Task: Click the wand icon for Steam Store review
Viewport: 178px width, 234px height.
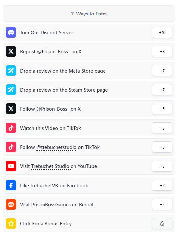Action: coord(11,90)
